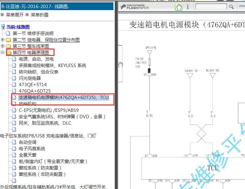
Task: Click page icon beside 电子风扇系统
Action: click(14, 149)
